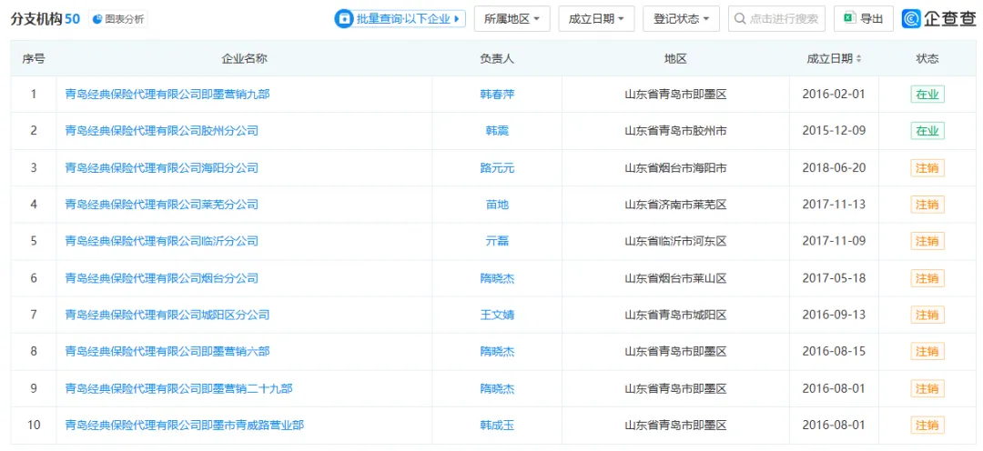The width and height of the screenshot is (983, 451).
Task: Click the 负责人 column header
Action: pyautogui.click(x=497, y=59)
